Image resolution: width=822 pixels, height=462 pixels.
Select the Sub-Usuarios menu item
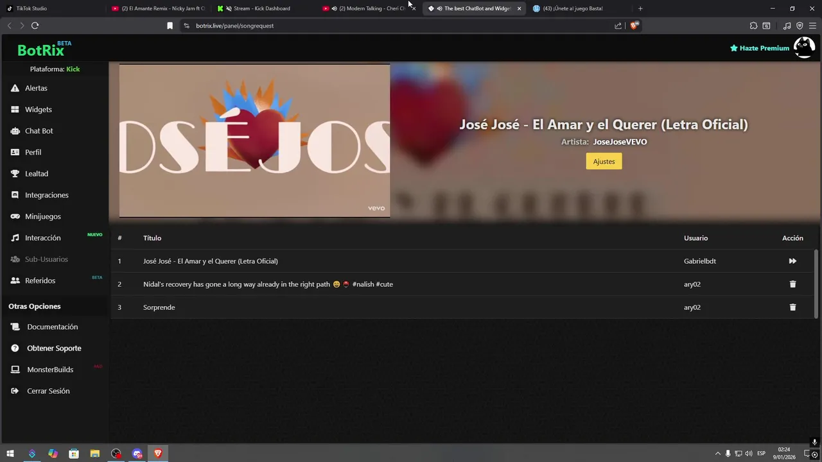[46, 259]
